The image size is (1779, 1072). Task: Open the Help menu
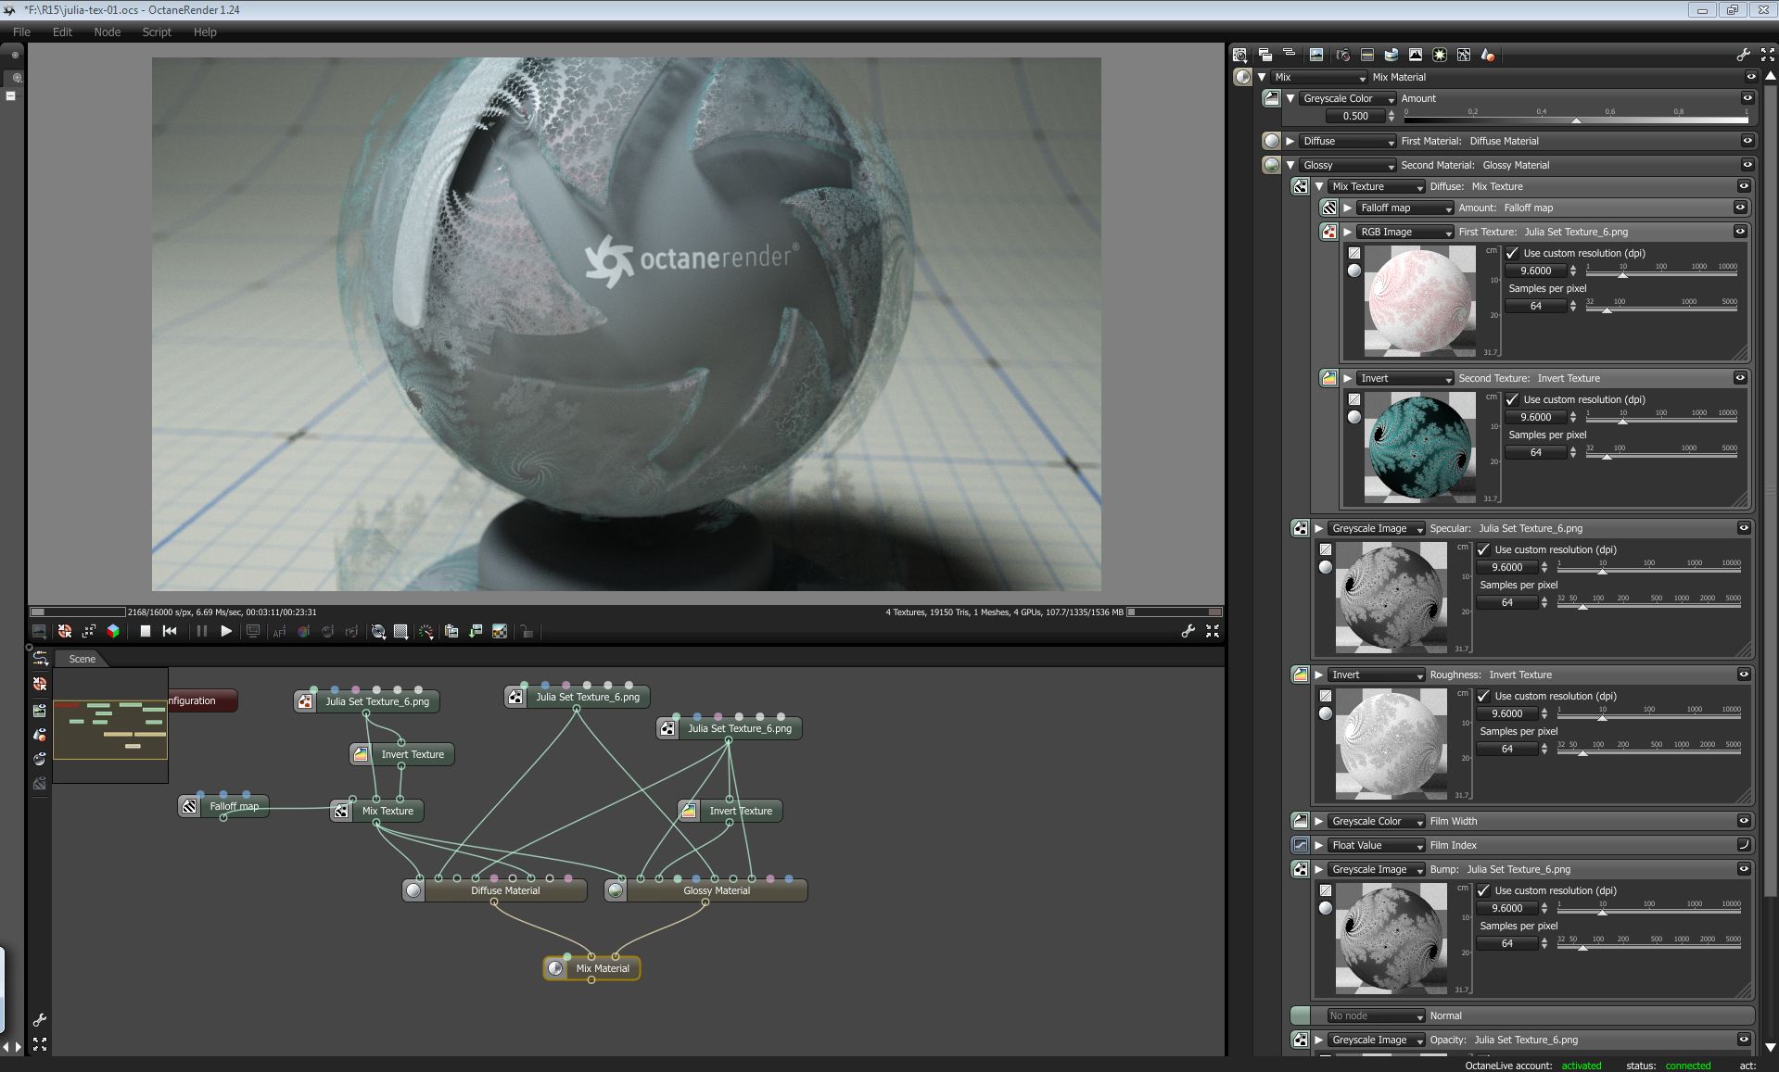(x=205, y=32)
